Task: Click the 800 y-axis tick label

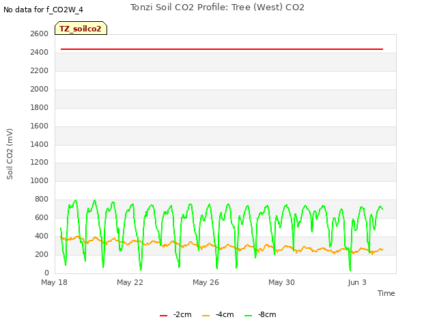Action: (42, 199)
